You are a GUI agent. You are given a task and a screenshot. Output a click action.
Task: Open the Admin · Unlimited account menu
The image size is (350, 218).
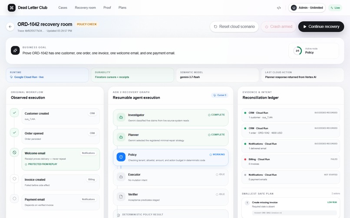pos(307,8)
